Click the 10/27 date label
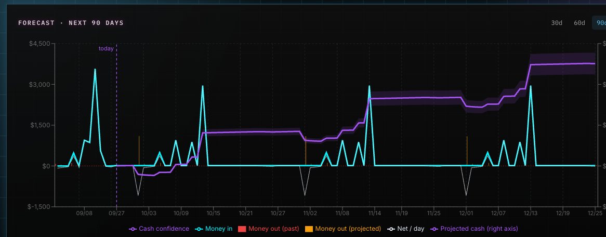The image size is (606, 237). tap(278, 213)
